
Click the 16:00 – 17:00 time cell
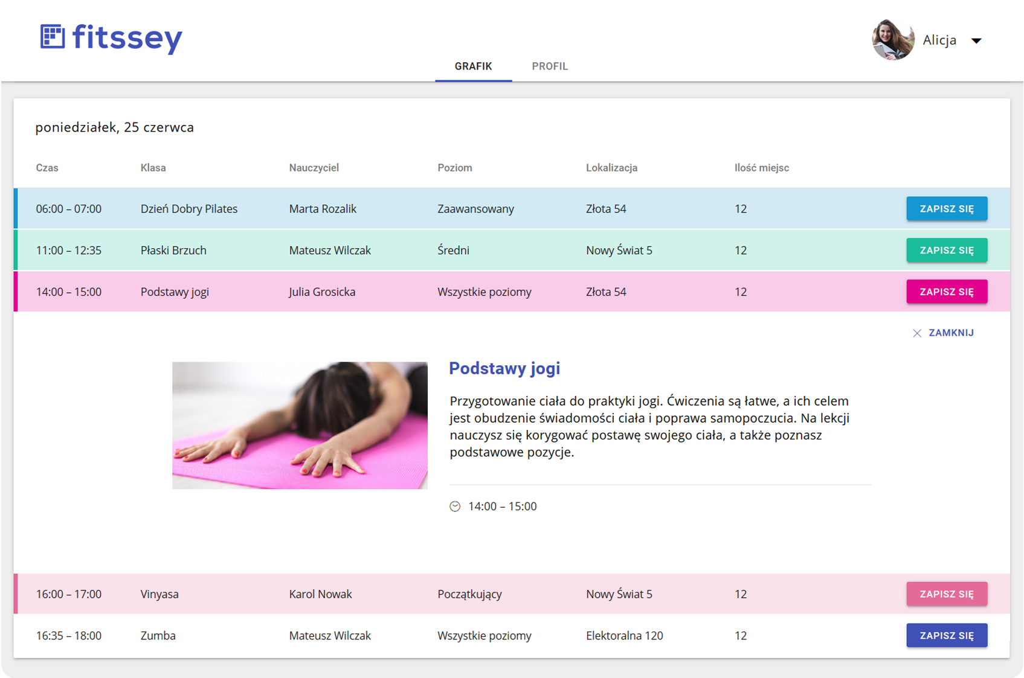68,594
